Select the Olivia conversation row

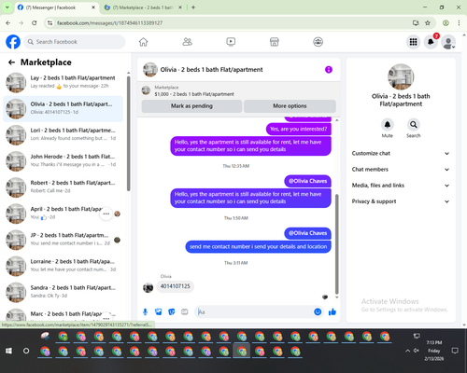pyautogui.click(x=63, y=108)
